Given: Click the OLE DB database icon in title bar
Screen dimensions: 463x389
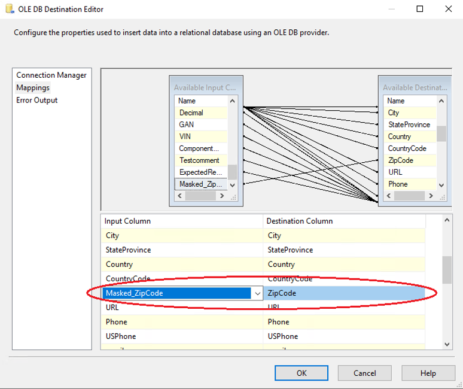Looking at the screenshot, I should point(10,9).
